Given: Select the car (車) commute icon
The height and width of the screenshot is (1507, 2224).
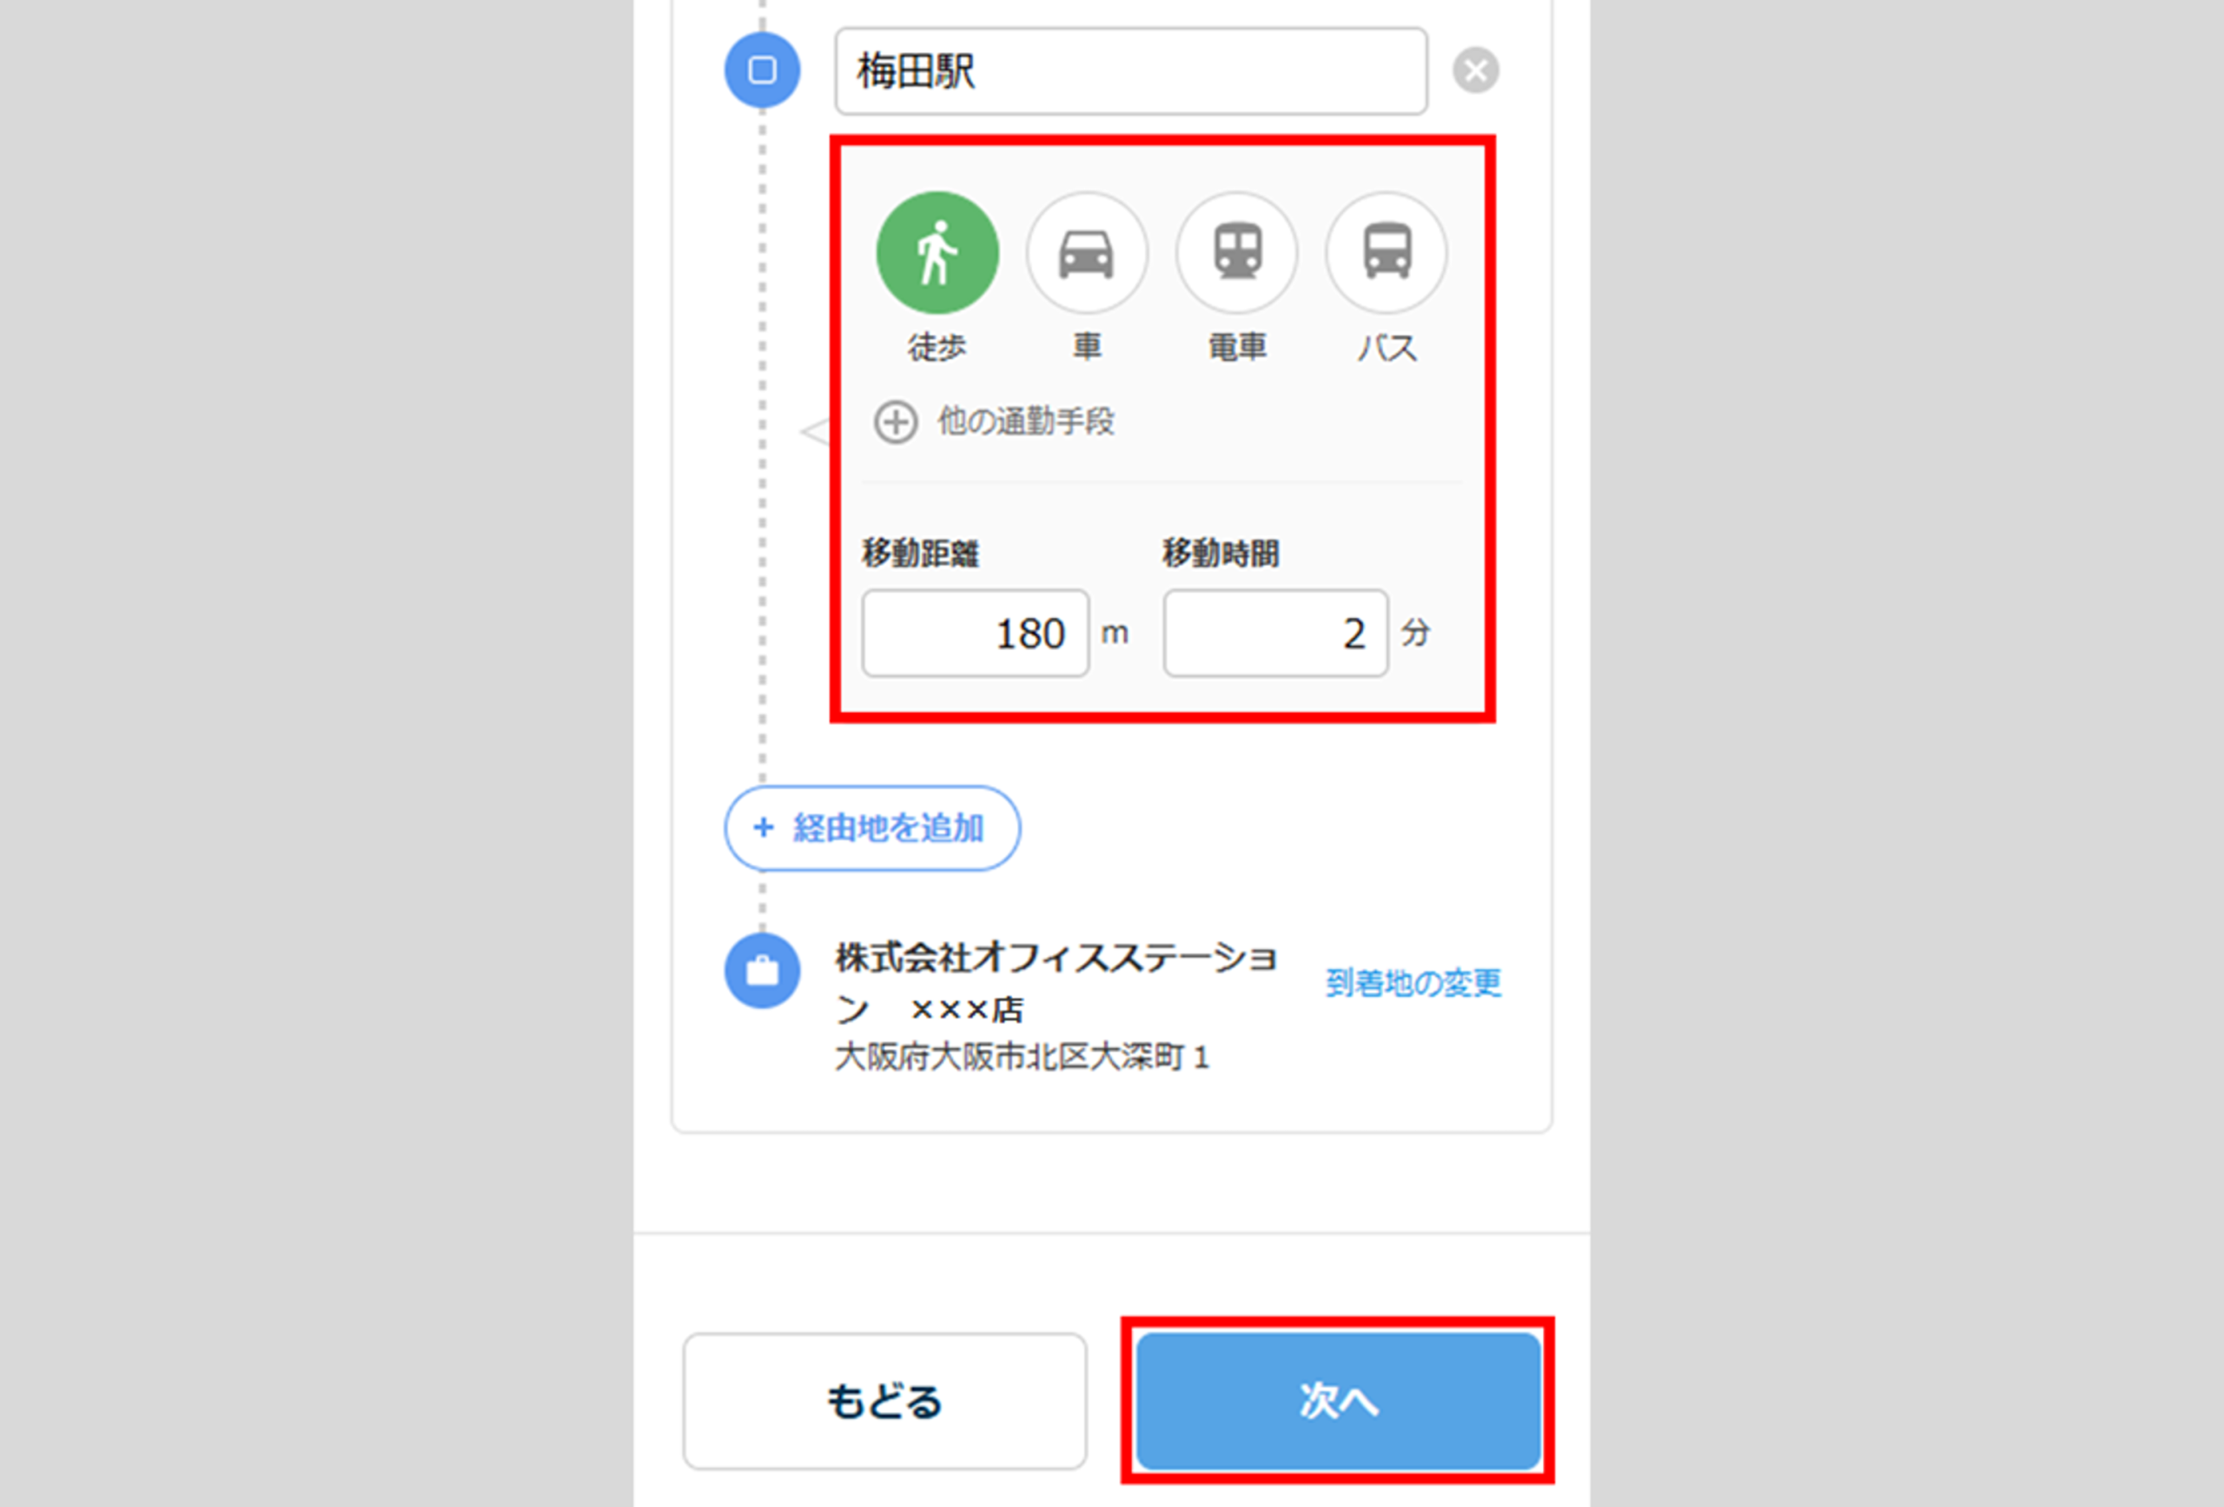Looking at the screenshot, I should (x=1086, y=253).
